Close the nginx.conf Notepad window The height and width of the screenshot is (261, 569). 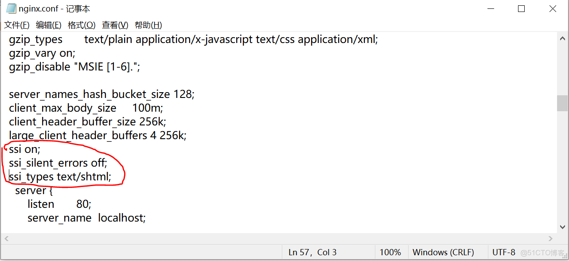point(553,8)
